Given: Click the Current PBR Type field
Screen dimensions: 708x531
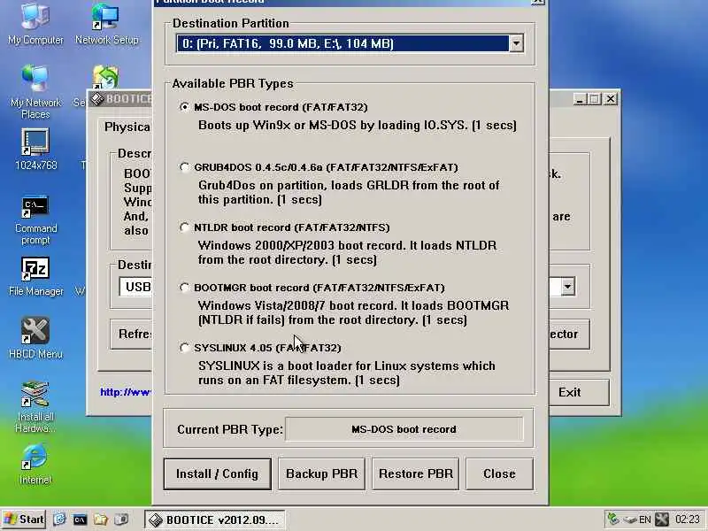Looking at the screenshot, I should tap(404, 429).
